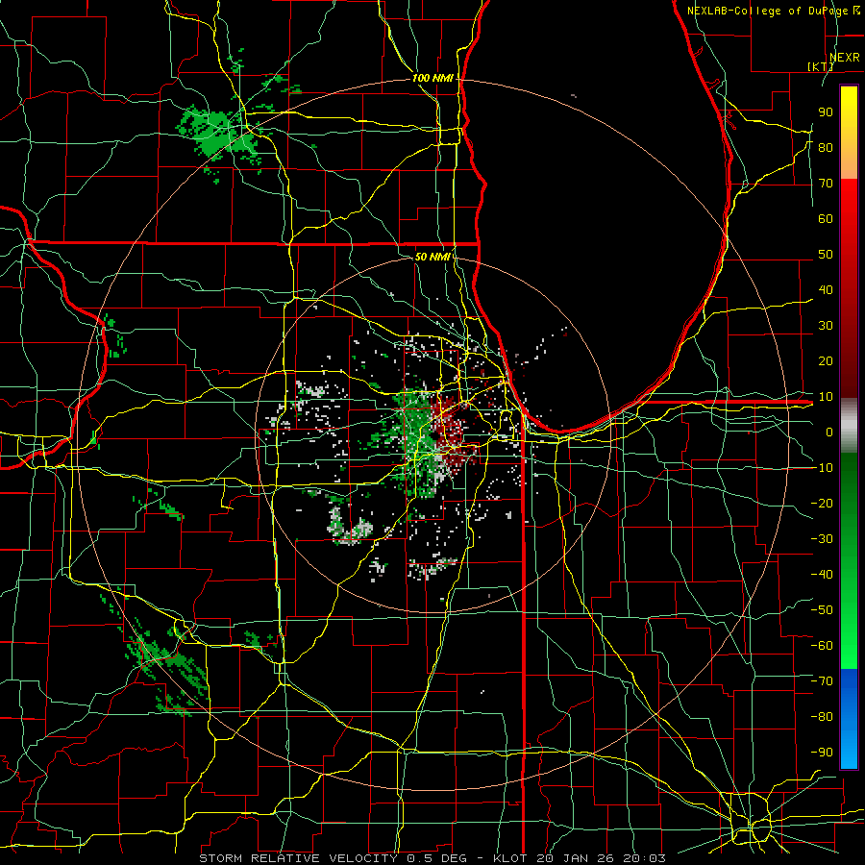This screenshot has width=865, height=865.
Task: Select the '-80' value on velocity scale
Action: (822, 717)
